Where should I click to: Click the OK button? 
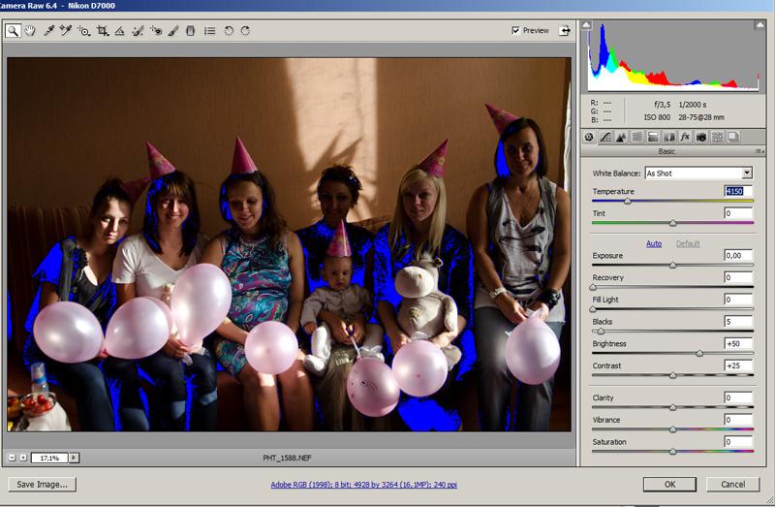pyautogui.click(x=669, y=485)
